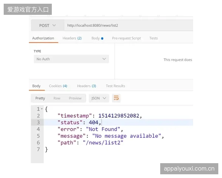Click the "This request does" text
Viewport: 222px width, 178px height.
178,60
